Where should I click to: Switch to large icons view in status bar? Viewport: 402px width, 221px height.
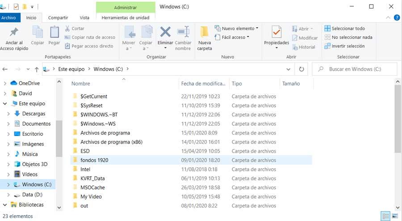click(395, 216)
